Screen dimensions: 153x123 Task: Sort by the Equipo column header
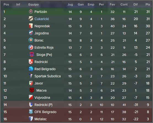tap(34, 4)
